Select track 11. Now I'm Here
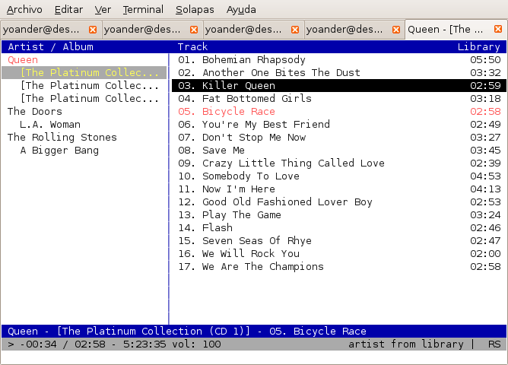Screen dimensions: 508x365 coord(339,189)
